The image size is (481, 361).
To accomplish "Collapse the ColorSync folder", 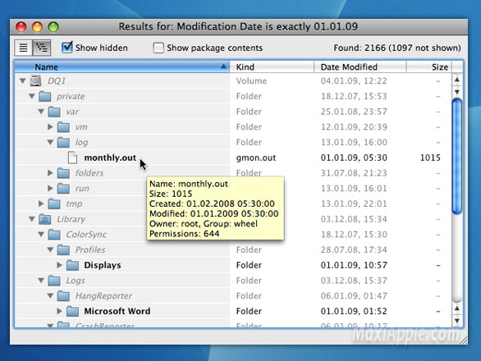I will [41, 234].
